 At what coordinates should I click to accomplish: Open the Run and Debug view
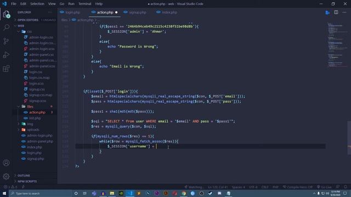coord(6,55)
